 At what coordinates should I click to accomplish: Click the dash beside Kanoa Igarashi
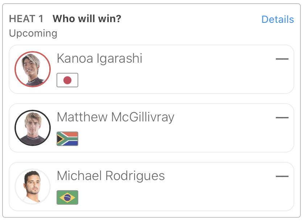click(282, 59)
